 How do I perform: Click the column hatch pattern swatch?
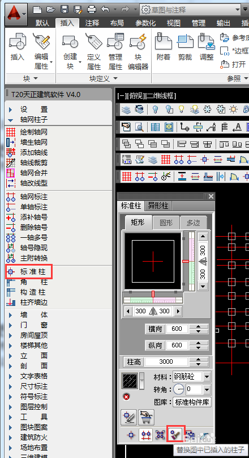130,381
